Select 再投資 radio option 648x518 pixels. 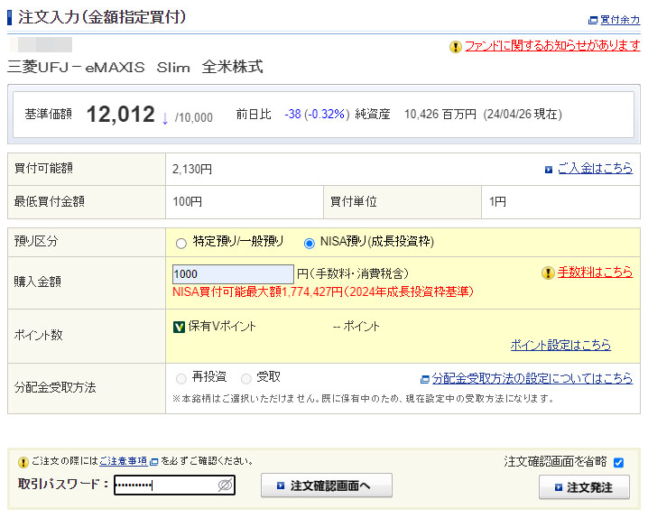181,378
